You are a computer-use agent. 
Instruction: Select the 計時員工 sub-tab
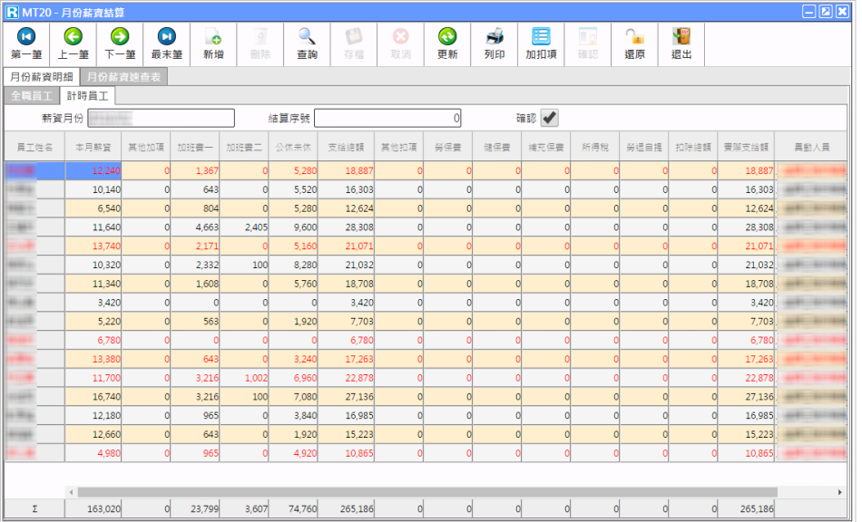[87, 95]
